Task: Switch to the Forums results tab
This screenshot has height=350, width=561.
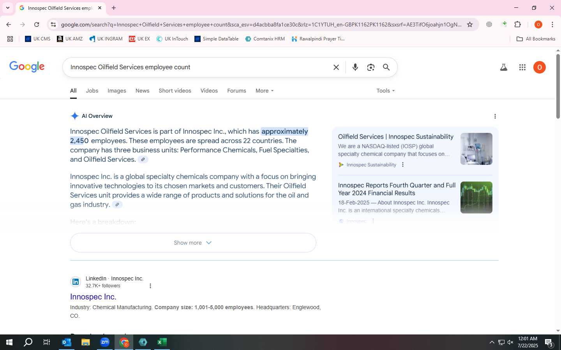Action: click(236, 91)
